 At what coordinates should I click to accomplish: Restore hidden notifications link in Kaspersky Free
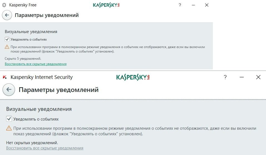[36, 64]
